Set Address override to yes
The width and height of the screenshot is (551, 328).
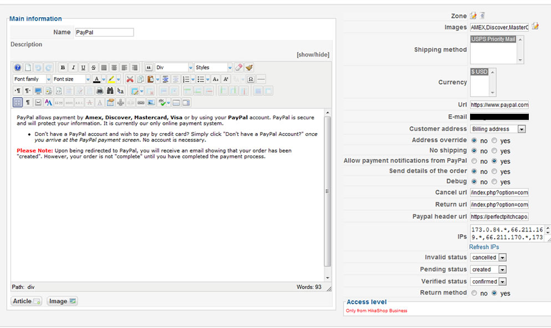(x=494, y=140)
